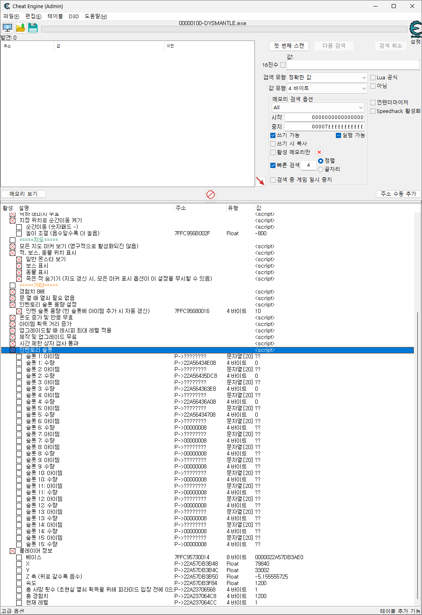Click the 검색 취소 button
The width and height of the screenshot is (422, 615).
390,46
